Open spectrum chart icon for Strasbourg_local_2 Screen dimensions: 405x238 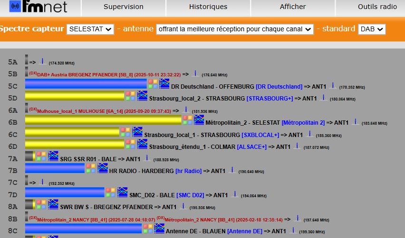[142, 96]
